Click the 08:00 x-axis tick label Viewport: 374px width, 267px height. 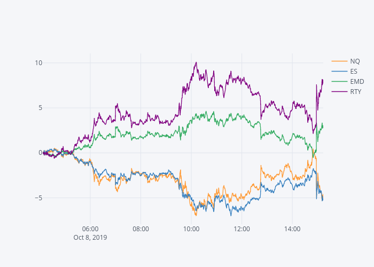point(141,229)
